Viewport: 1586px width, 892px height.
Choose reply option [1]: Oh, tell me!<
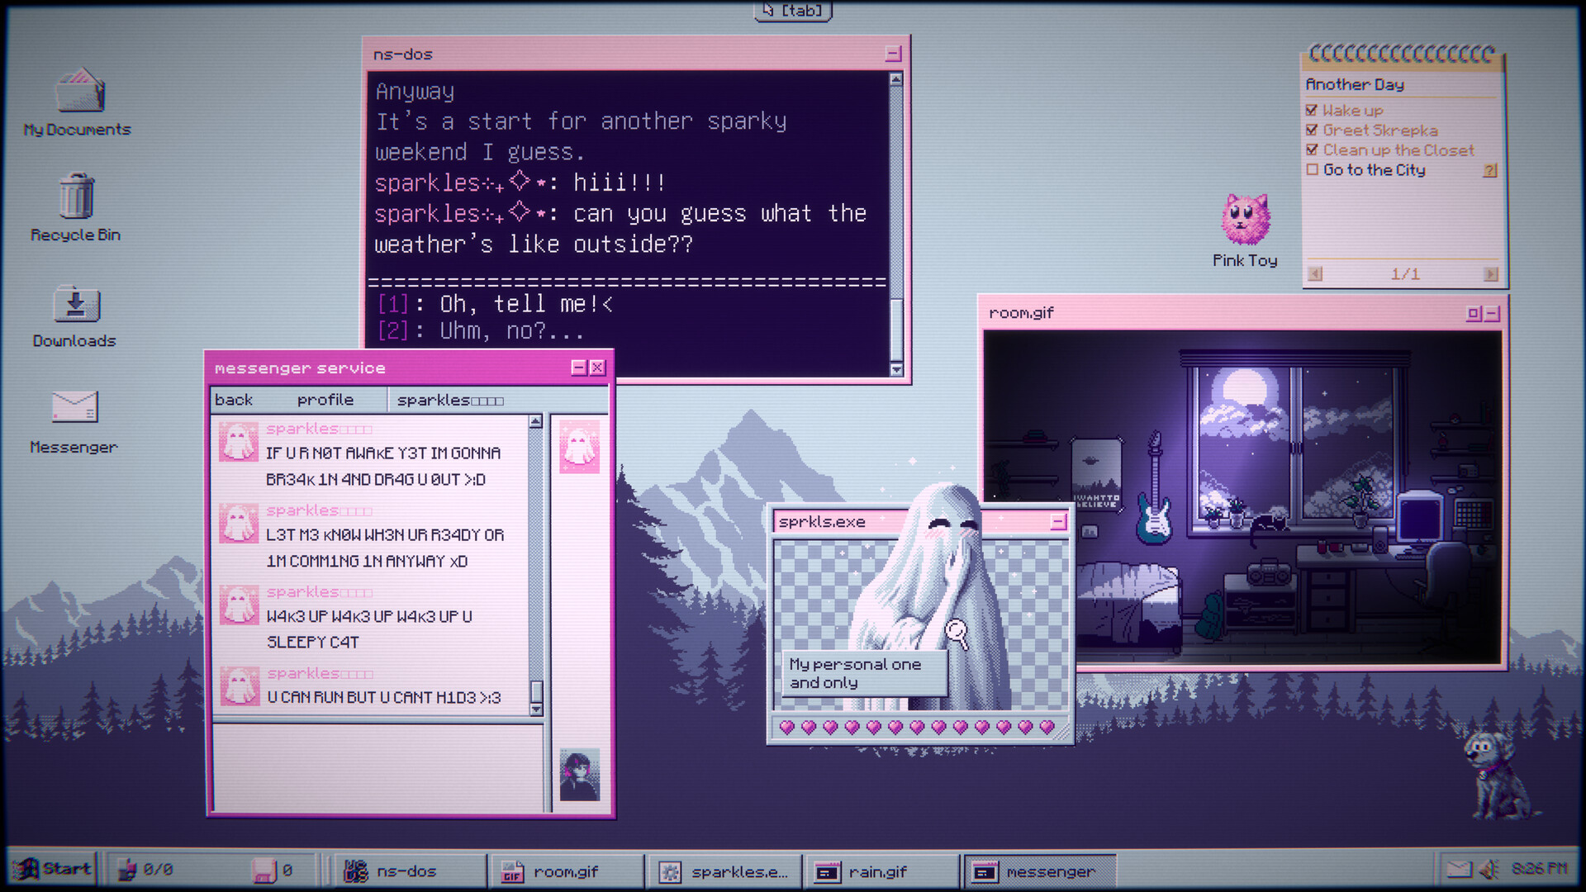494,303
